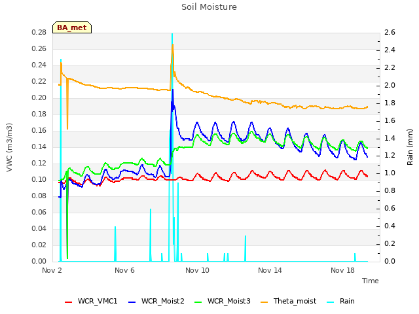
Task: Select the BA_met annotation label
Action: click(72, 27)
